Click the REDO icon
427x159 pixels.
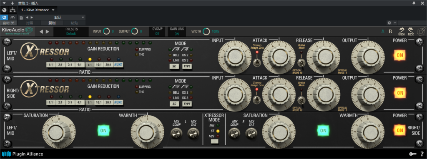(x=411, y=31)
